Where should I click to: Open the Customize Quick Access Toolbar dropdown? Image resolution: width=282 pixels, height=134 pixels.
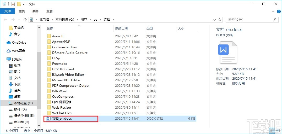pyautogui.click(x=24, y=4)
